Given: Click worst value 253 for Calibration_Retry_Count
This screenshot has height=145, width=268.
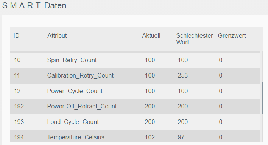Looking at the screenshot, I should [183, 75].
